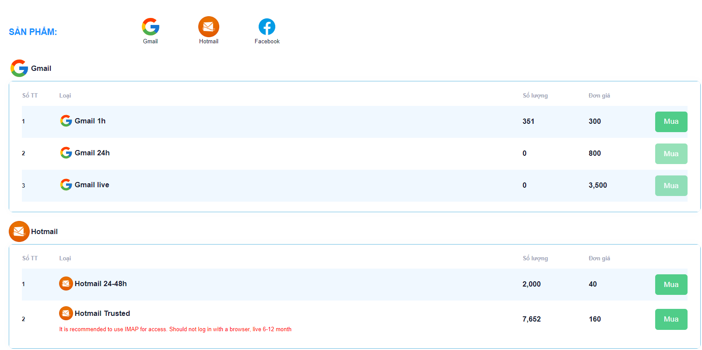Click the Hotmail section title text

(44, 231)
